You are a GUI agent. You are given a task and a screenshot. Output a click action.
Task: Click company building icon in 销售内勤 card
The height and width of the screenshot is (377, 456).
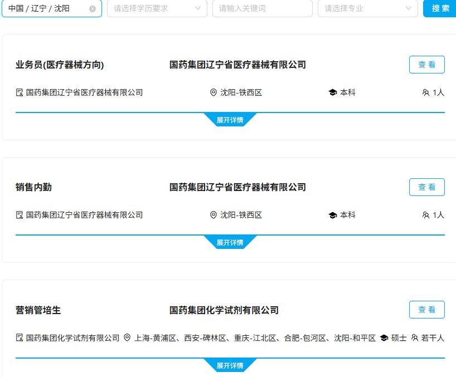point(19,215)
